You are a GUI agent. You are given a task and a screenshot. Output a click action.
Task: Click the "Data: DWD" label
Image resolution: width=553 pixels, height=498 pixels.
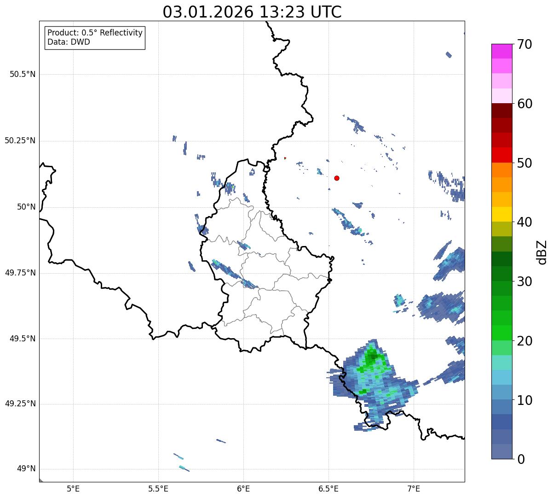69,42
